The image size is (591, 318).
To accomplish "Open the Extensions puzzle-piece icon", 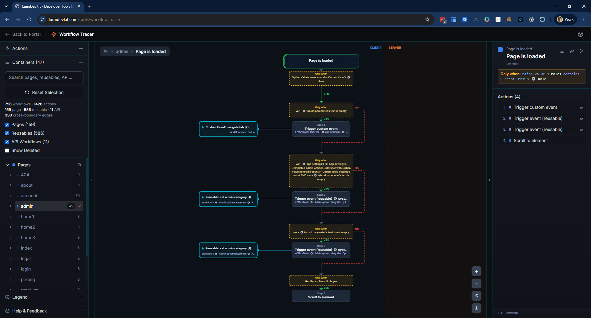I will pyautogui.click(x=542, y=19).
